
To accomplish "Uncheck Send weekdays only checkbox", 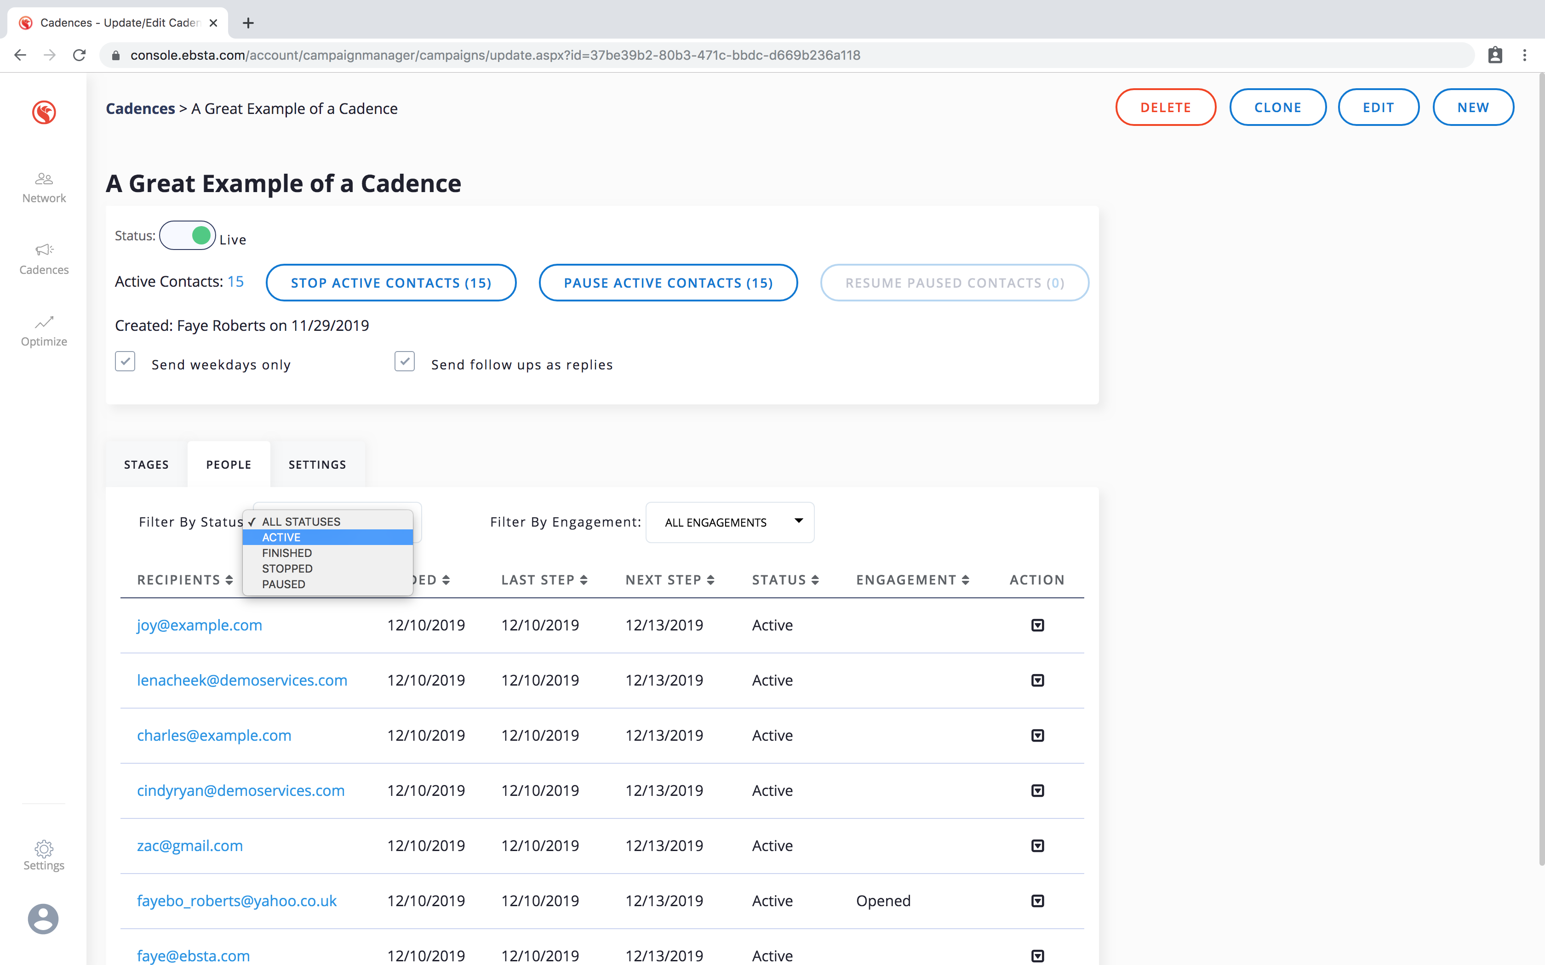I will (125, 361).
